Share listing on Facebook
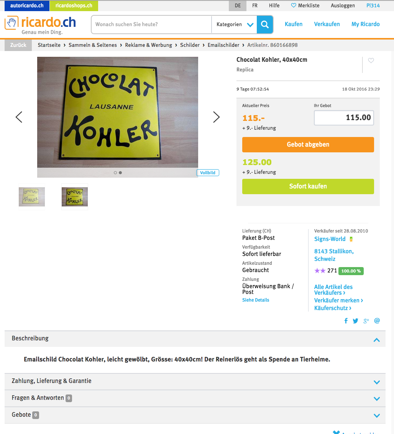 click(x=346, y=321)
